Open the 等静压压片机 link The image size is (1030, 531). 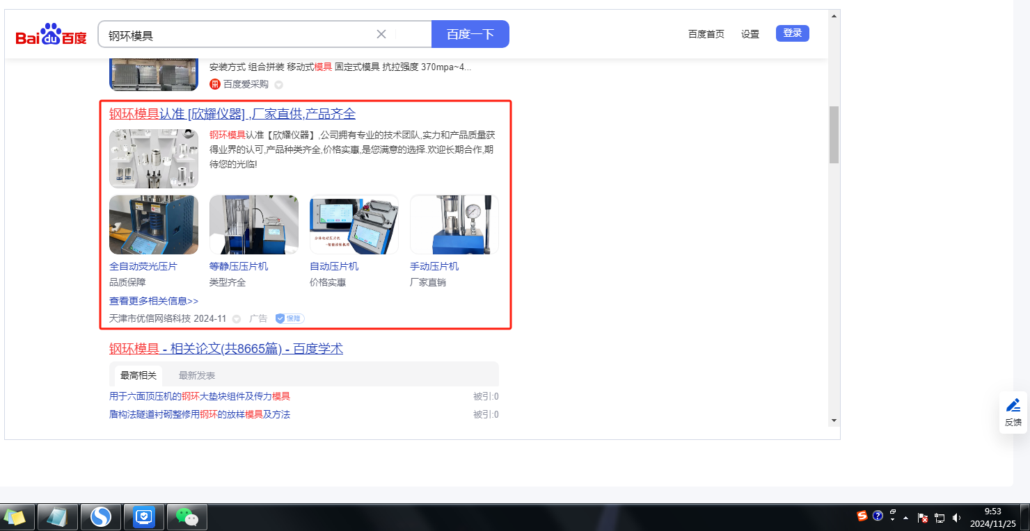coord(239,266)
